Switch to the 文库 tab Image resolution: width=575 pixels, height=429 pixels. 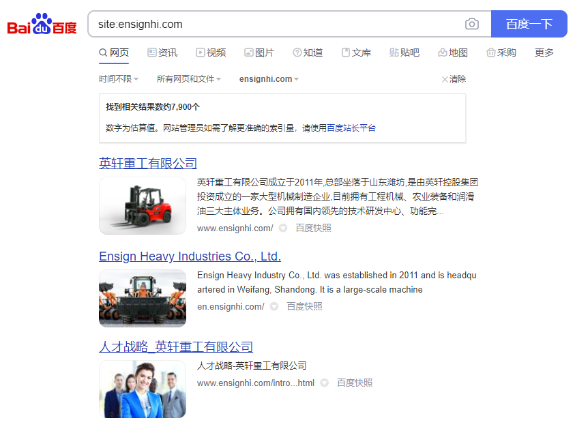356,53
